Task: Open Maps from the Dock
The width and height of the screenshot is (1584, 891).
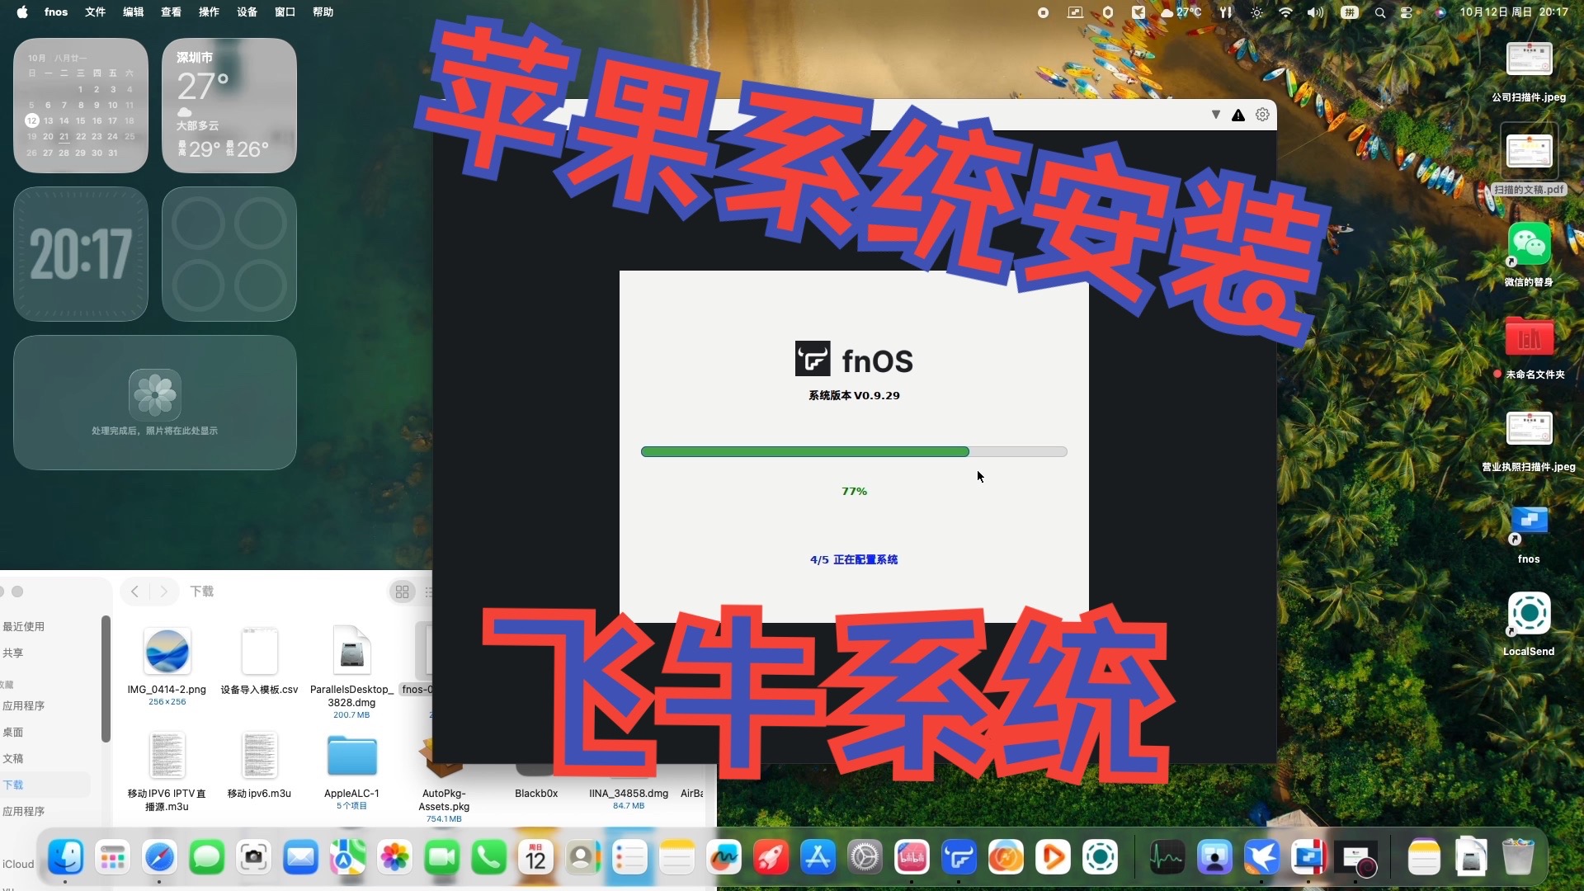Action: (x=347, y=858)
